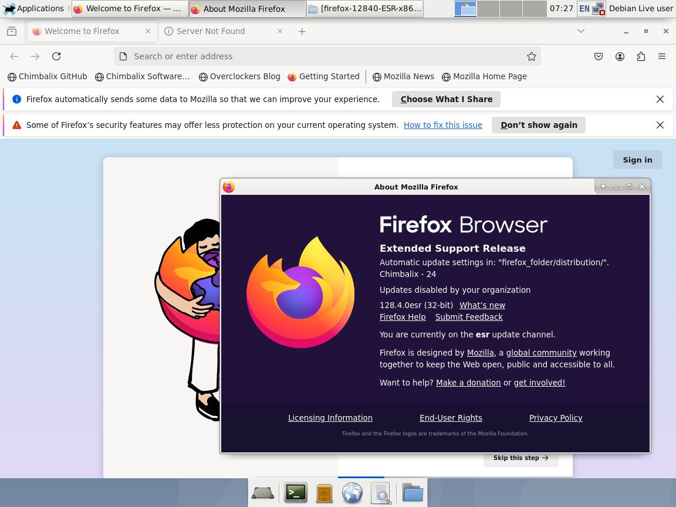The width and height of the screenshot is (676, 507).
Task: Click the search or enter address field
Action: point(327,56)
